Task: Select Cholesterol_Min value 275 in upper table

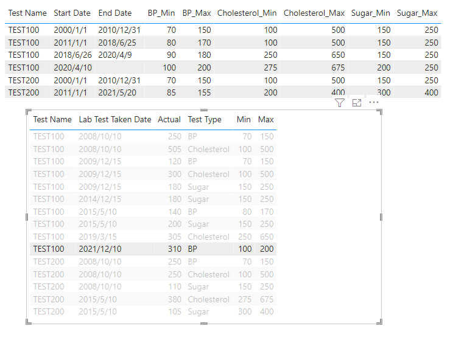Action: (x=270, y=68)
